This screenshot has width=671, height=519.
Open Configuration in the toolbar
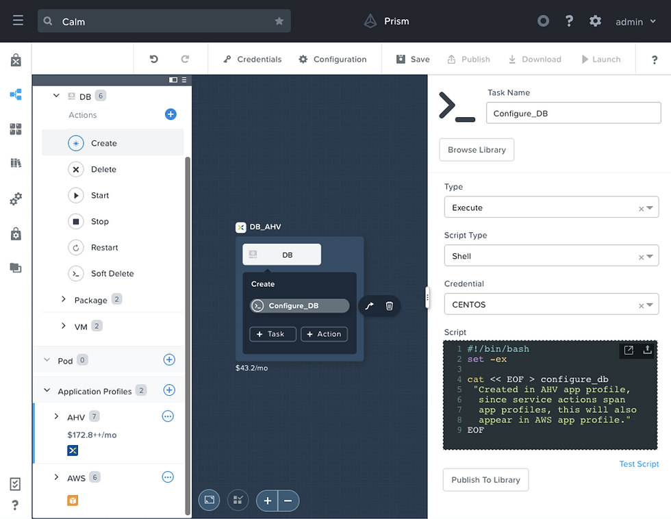coord(333,59)
